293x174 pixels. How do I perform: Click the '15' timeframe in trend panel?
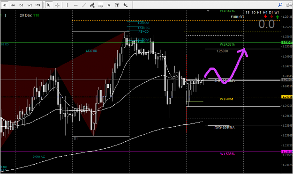248,13
